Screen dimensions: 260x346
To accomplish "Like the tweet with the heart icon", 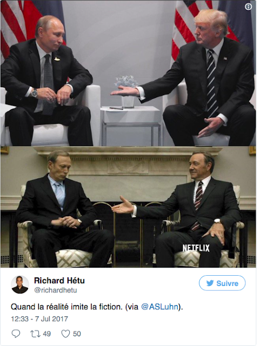I will tap(65, 334).
